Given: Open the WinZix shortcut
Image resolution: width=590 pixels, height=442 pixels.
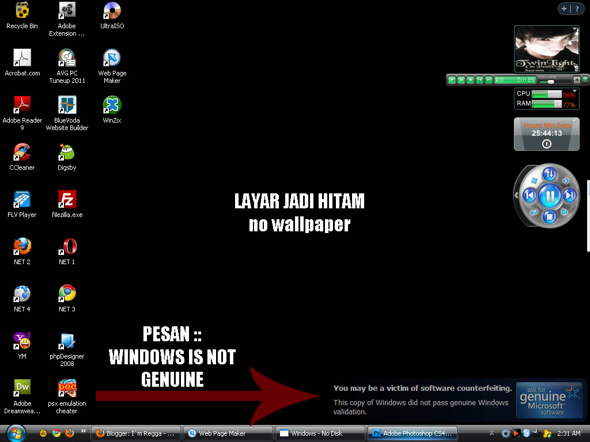Looking at the screenshot, I should point(112,110).
